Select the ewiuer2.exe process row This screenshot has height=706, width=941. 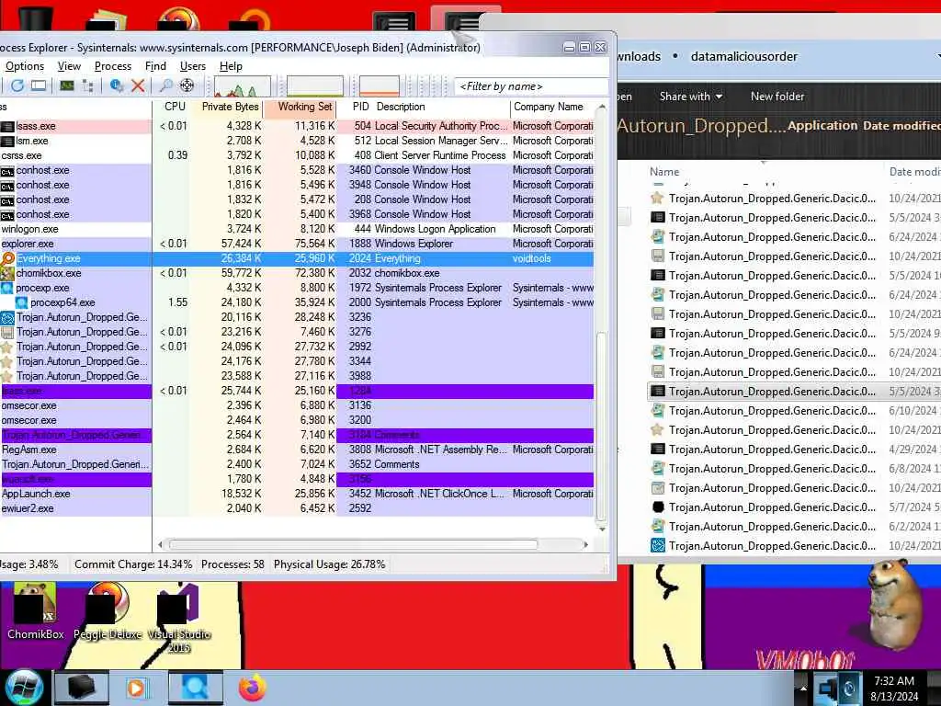pos(297,508)
